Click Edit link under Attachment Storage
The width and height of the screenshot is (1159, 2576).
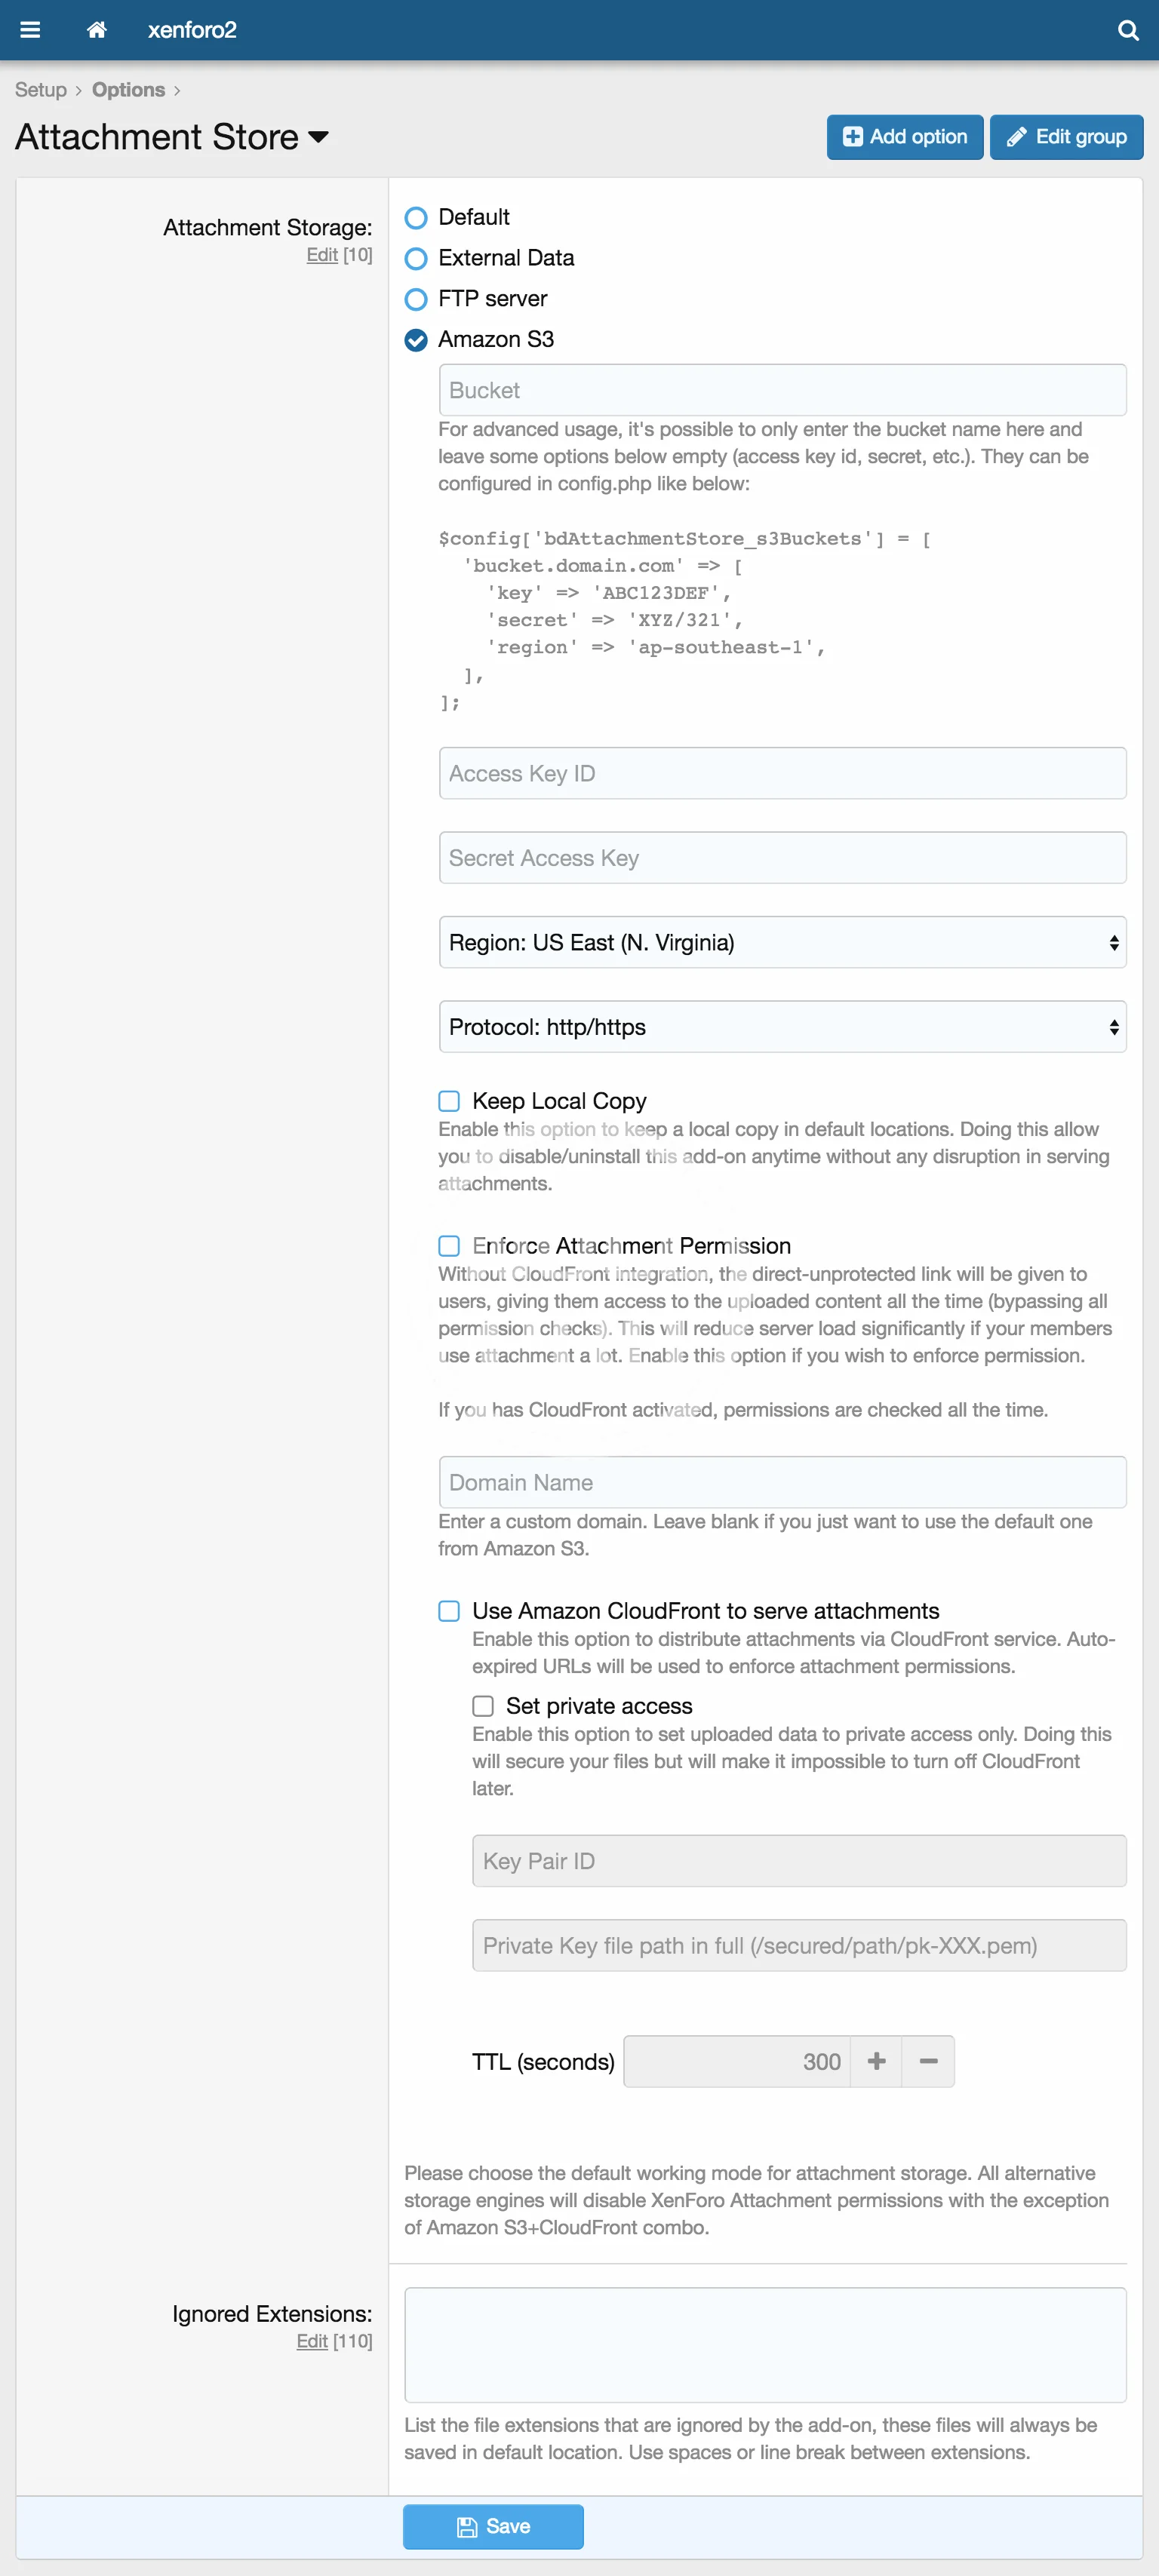tap(322, 255)
